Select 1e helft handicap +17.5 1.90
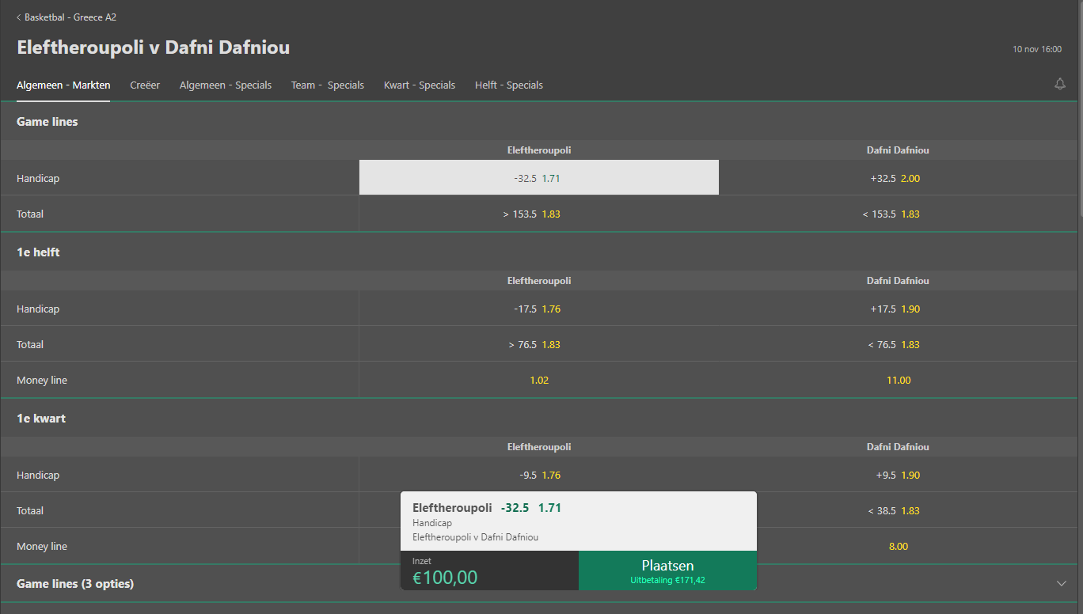Viewport: 1083px width, 614px height. click(x=899, y=309)
